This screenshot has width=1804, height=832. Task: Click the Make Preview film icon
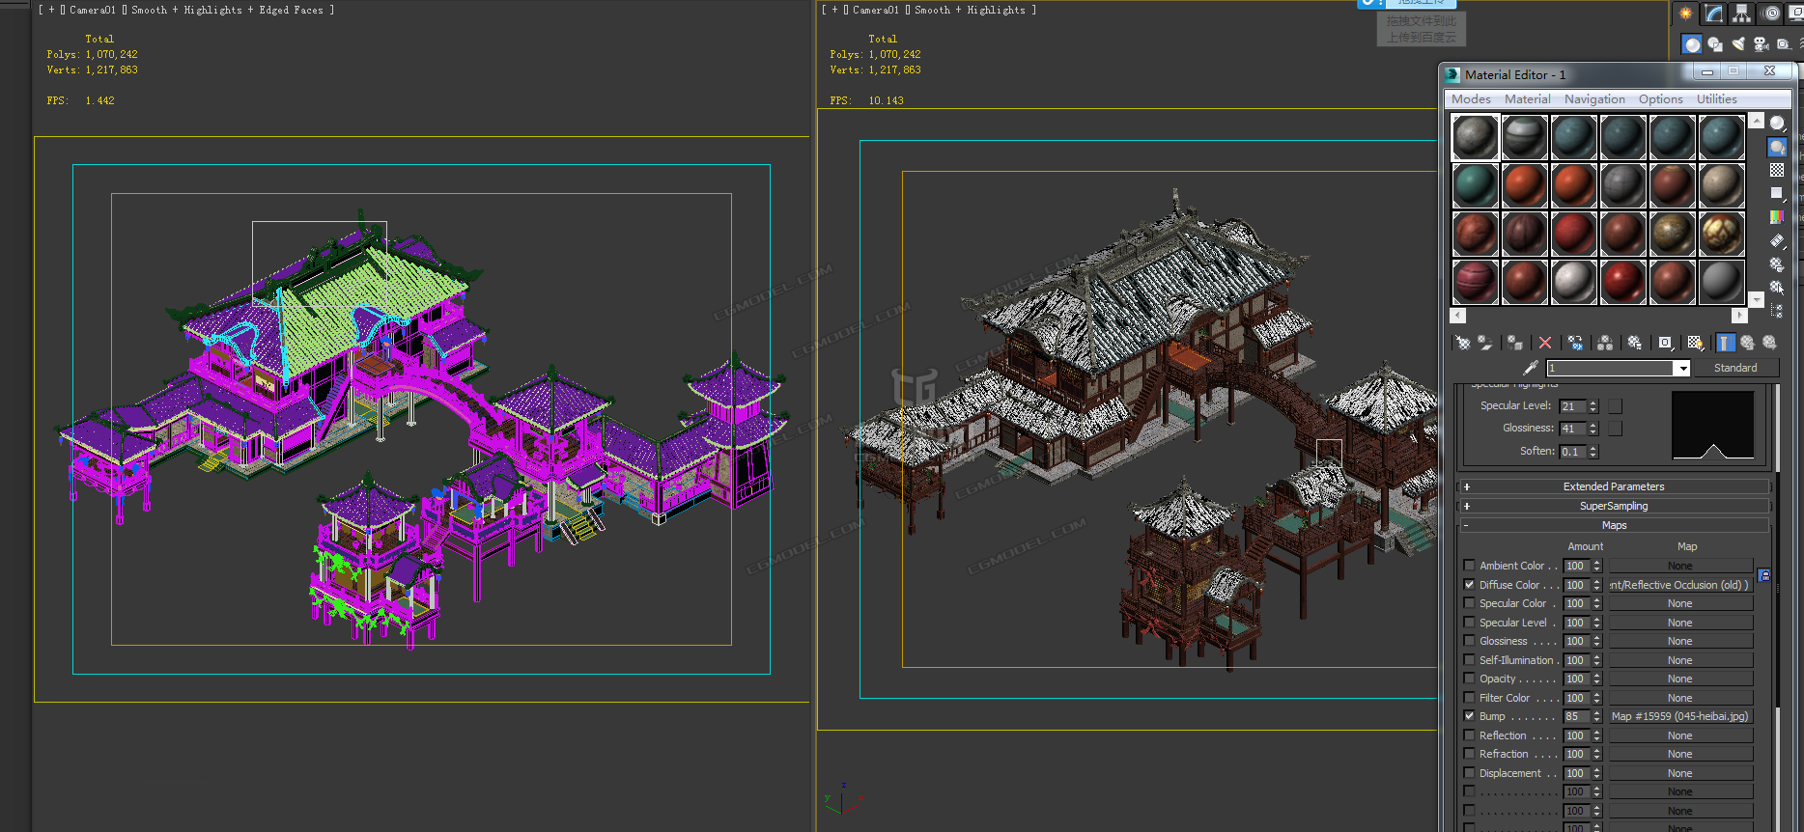(1777, 240)
